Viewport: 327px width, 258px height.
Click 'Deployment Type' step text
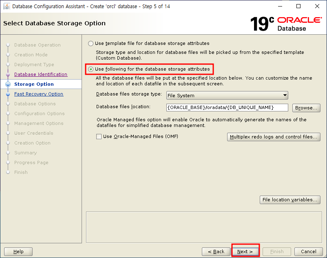34,65
